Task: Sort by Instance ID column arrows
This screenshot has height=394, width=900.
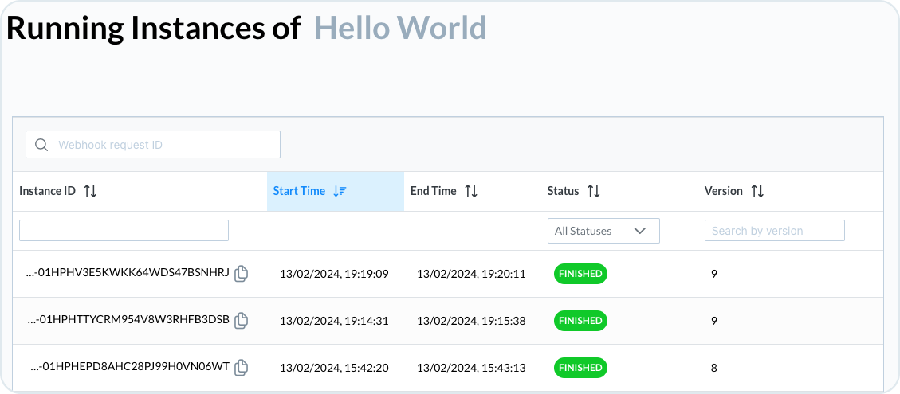Action: point(90,191)
